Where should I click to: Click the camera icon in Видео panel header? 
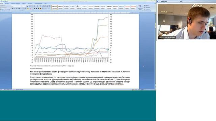[x=181, y=1]
